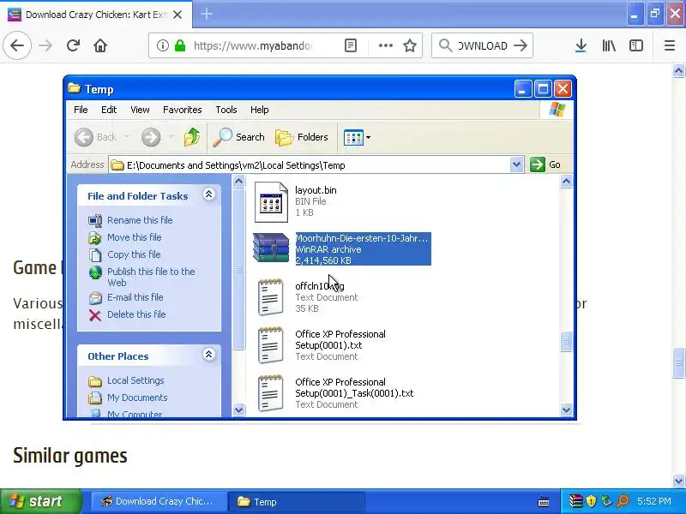Collapse the Other Places panel
The height and width of the screenshot is (514, 686).
(x=208, y=354)
